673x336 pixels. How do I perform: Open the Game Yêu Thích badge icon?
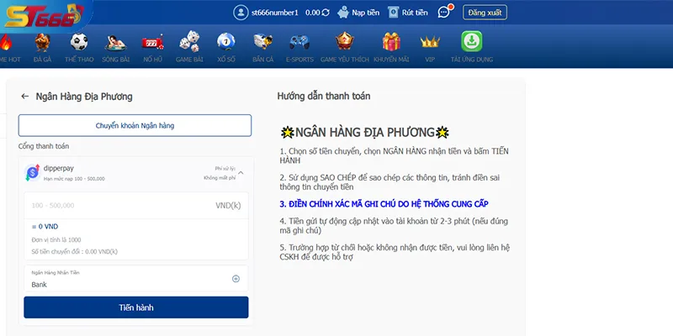tap(345, 41)
